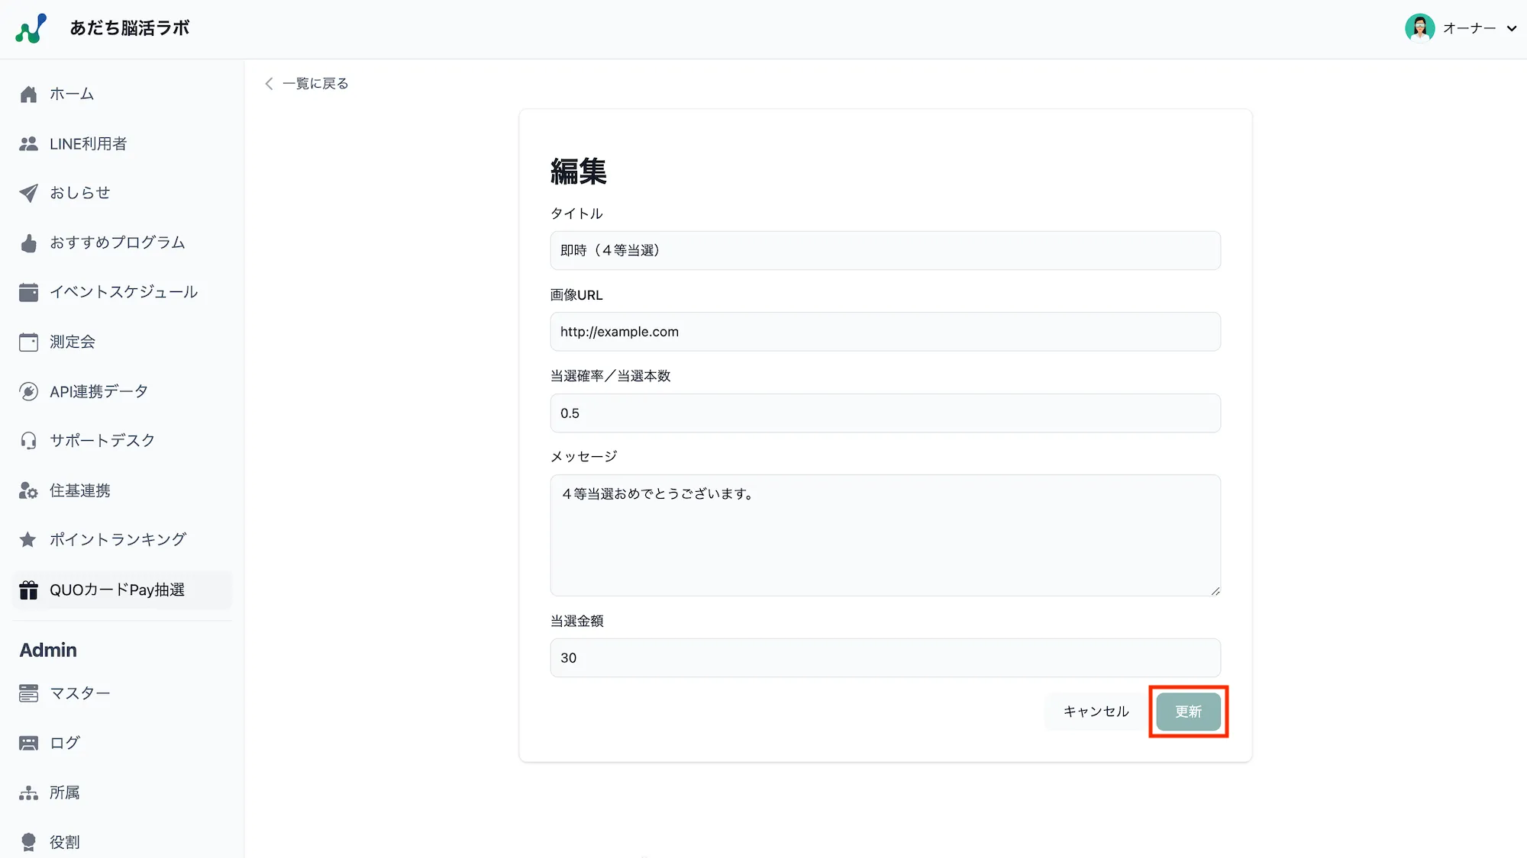The width and height of the screenshot is (1527, 858).
Task: Focus the 画像URL text field
Action: [885, 332]
